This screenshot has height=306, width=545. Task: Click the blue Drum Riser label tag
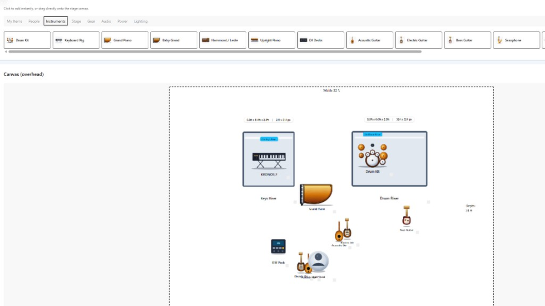pyautogui.click(x=372, y=134)
